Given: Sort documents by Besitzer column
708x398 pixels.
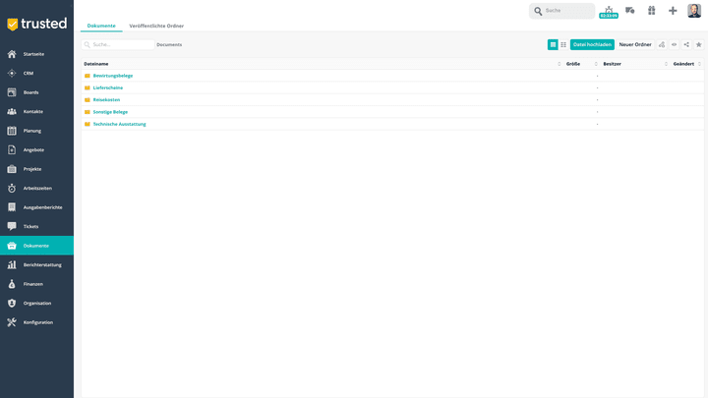Looking at the screenshot, I should (612, 64).
